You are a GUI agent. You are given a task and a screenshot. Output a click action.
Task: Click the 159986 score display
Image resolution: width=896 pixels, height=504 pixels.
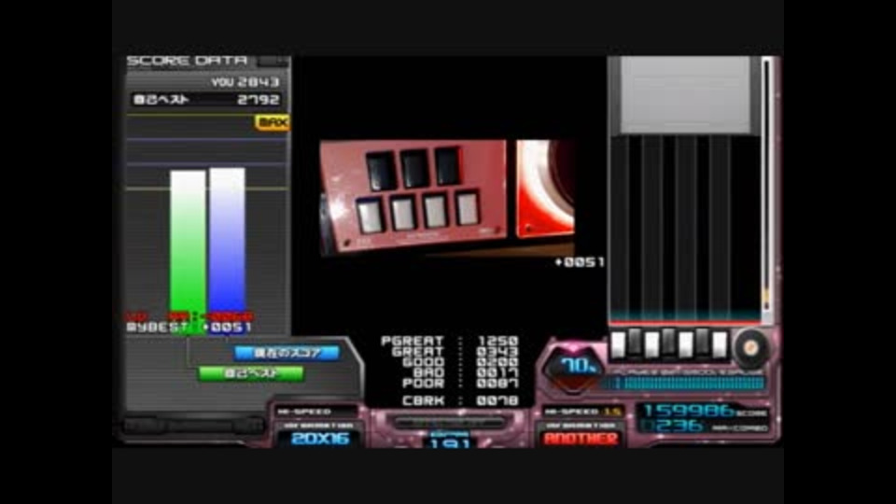(x=688, y=411)
